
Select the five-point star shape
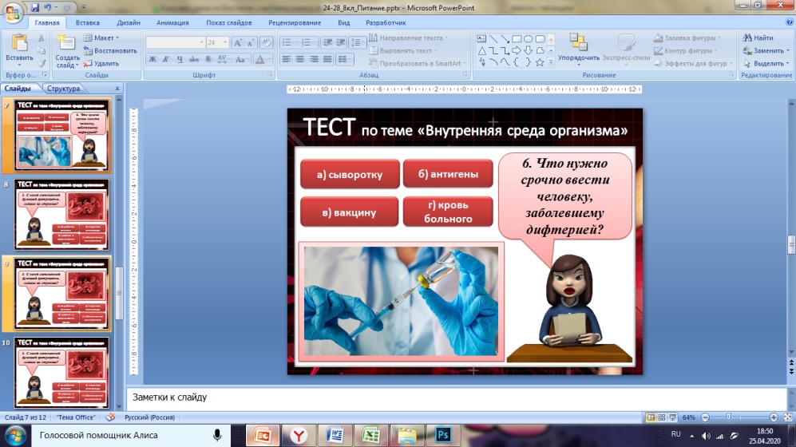541,61
